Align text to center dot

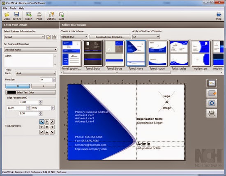47,127
